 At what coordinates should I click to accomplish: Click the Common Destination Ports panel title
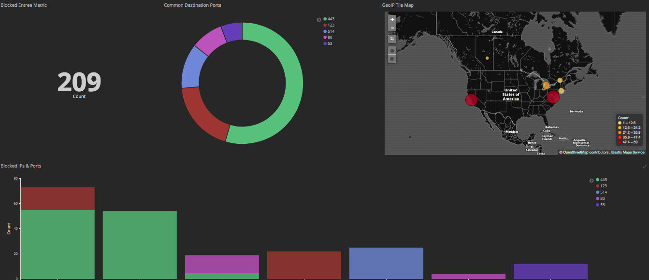click(193, 5)
